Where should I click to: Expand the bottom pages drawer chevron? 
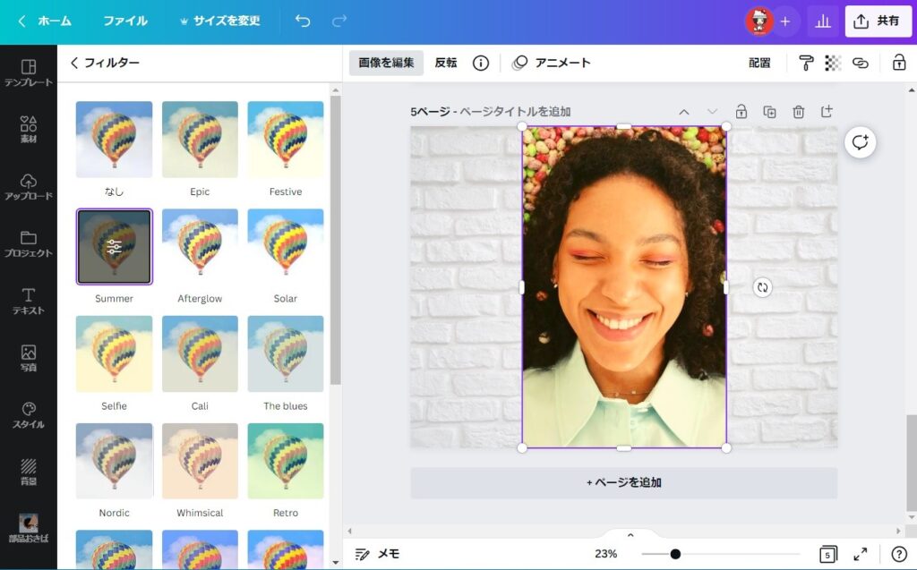pyautogui.click(x=630, y=534)
